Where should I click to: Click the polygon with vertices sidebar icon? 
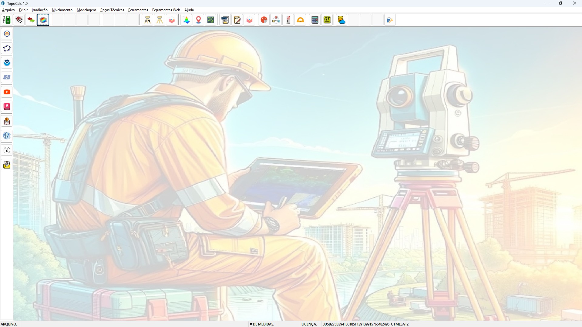[7, 48]
